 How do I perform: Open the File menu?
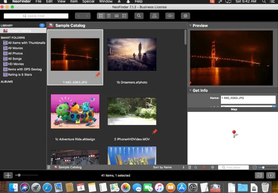(39, 2)
